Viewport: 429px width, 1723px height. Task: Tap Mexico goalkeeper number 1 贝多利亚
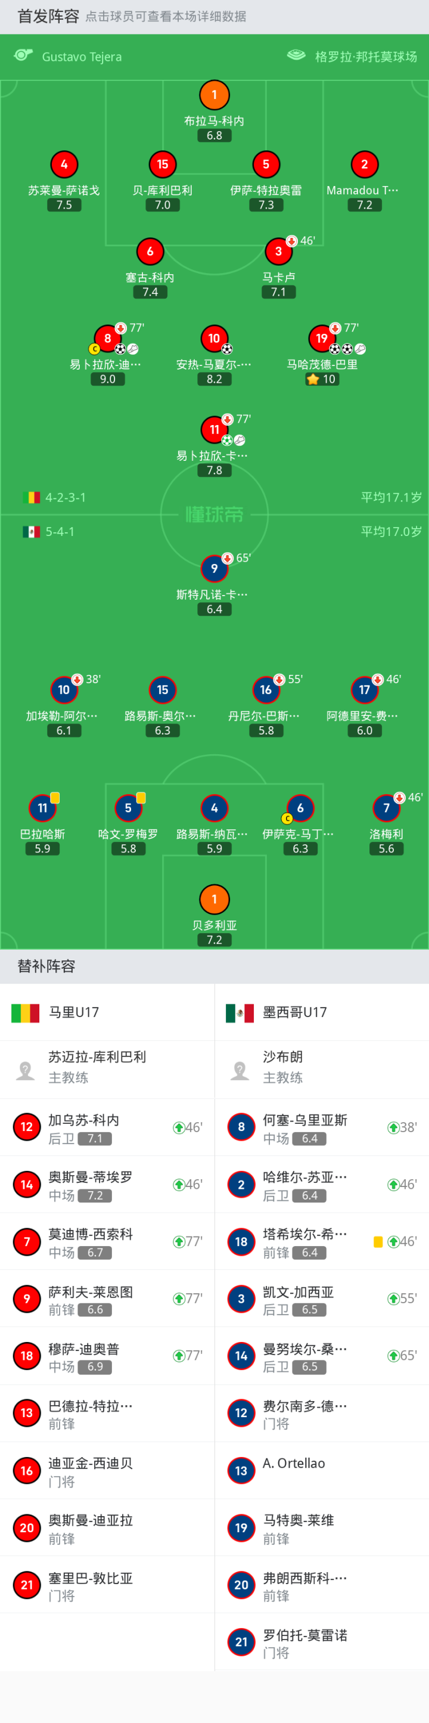point(214,899)
